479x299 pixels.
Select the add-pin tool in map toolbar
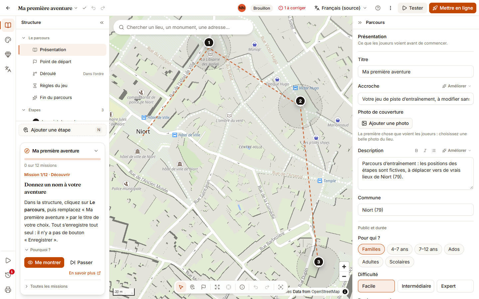click(192, 287)
